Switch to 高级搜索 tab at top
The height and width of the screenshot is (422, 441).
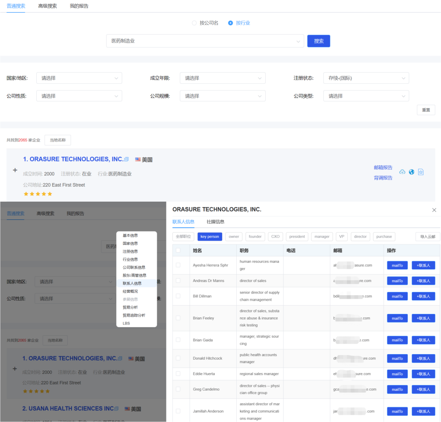47,6
